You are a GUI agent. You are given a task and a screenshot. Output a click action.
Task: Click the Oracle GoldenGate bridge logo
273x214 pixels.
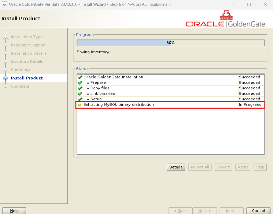pyautogui.click(x=226, y=15)
